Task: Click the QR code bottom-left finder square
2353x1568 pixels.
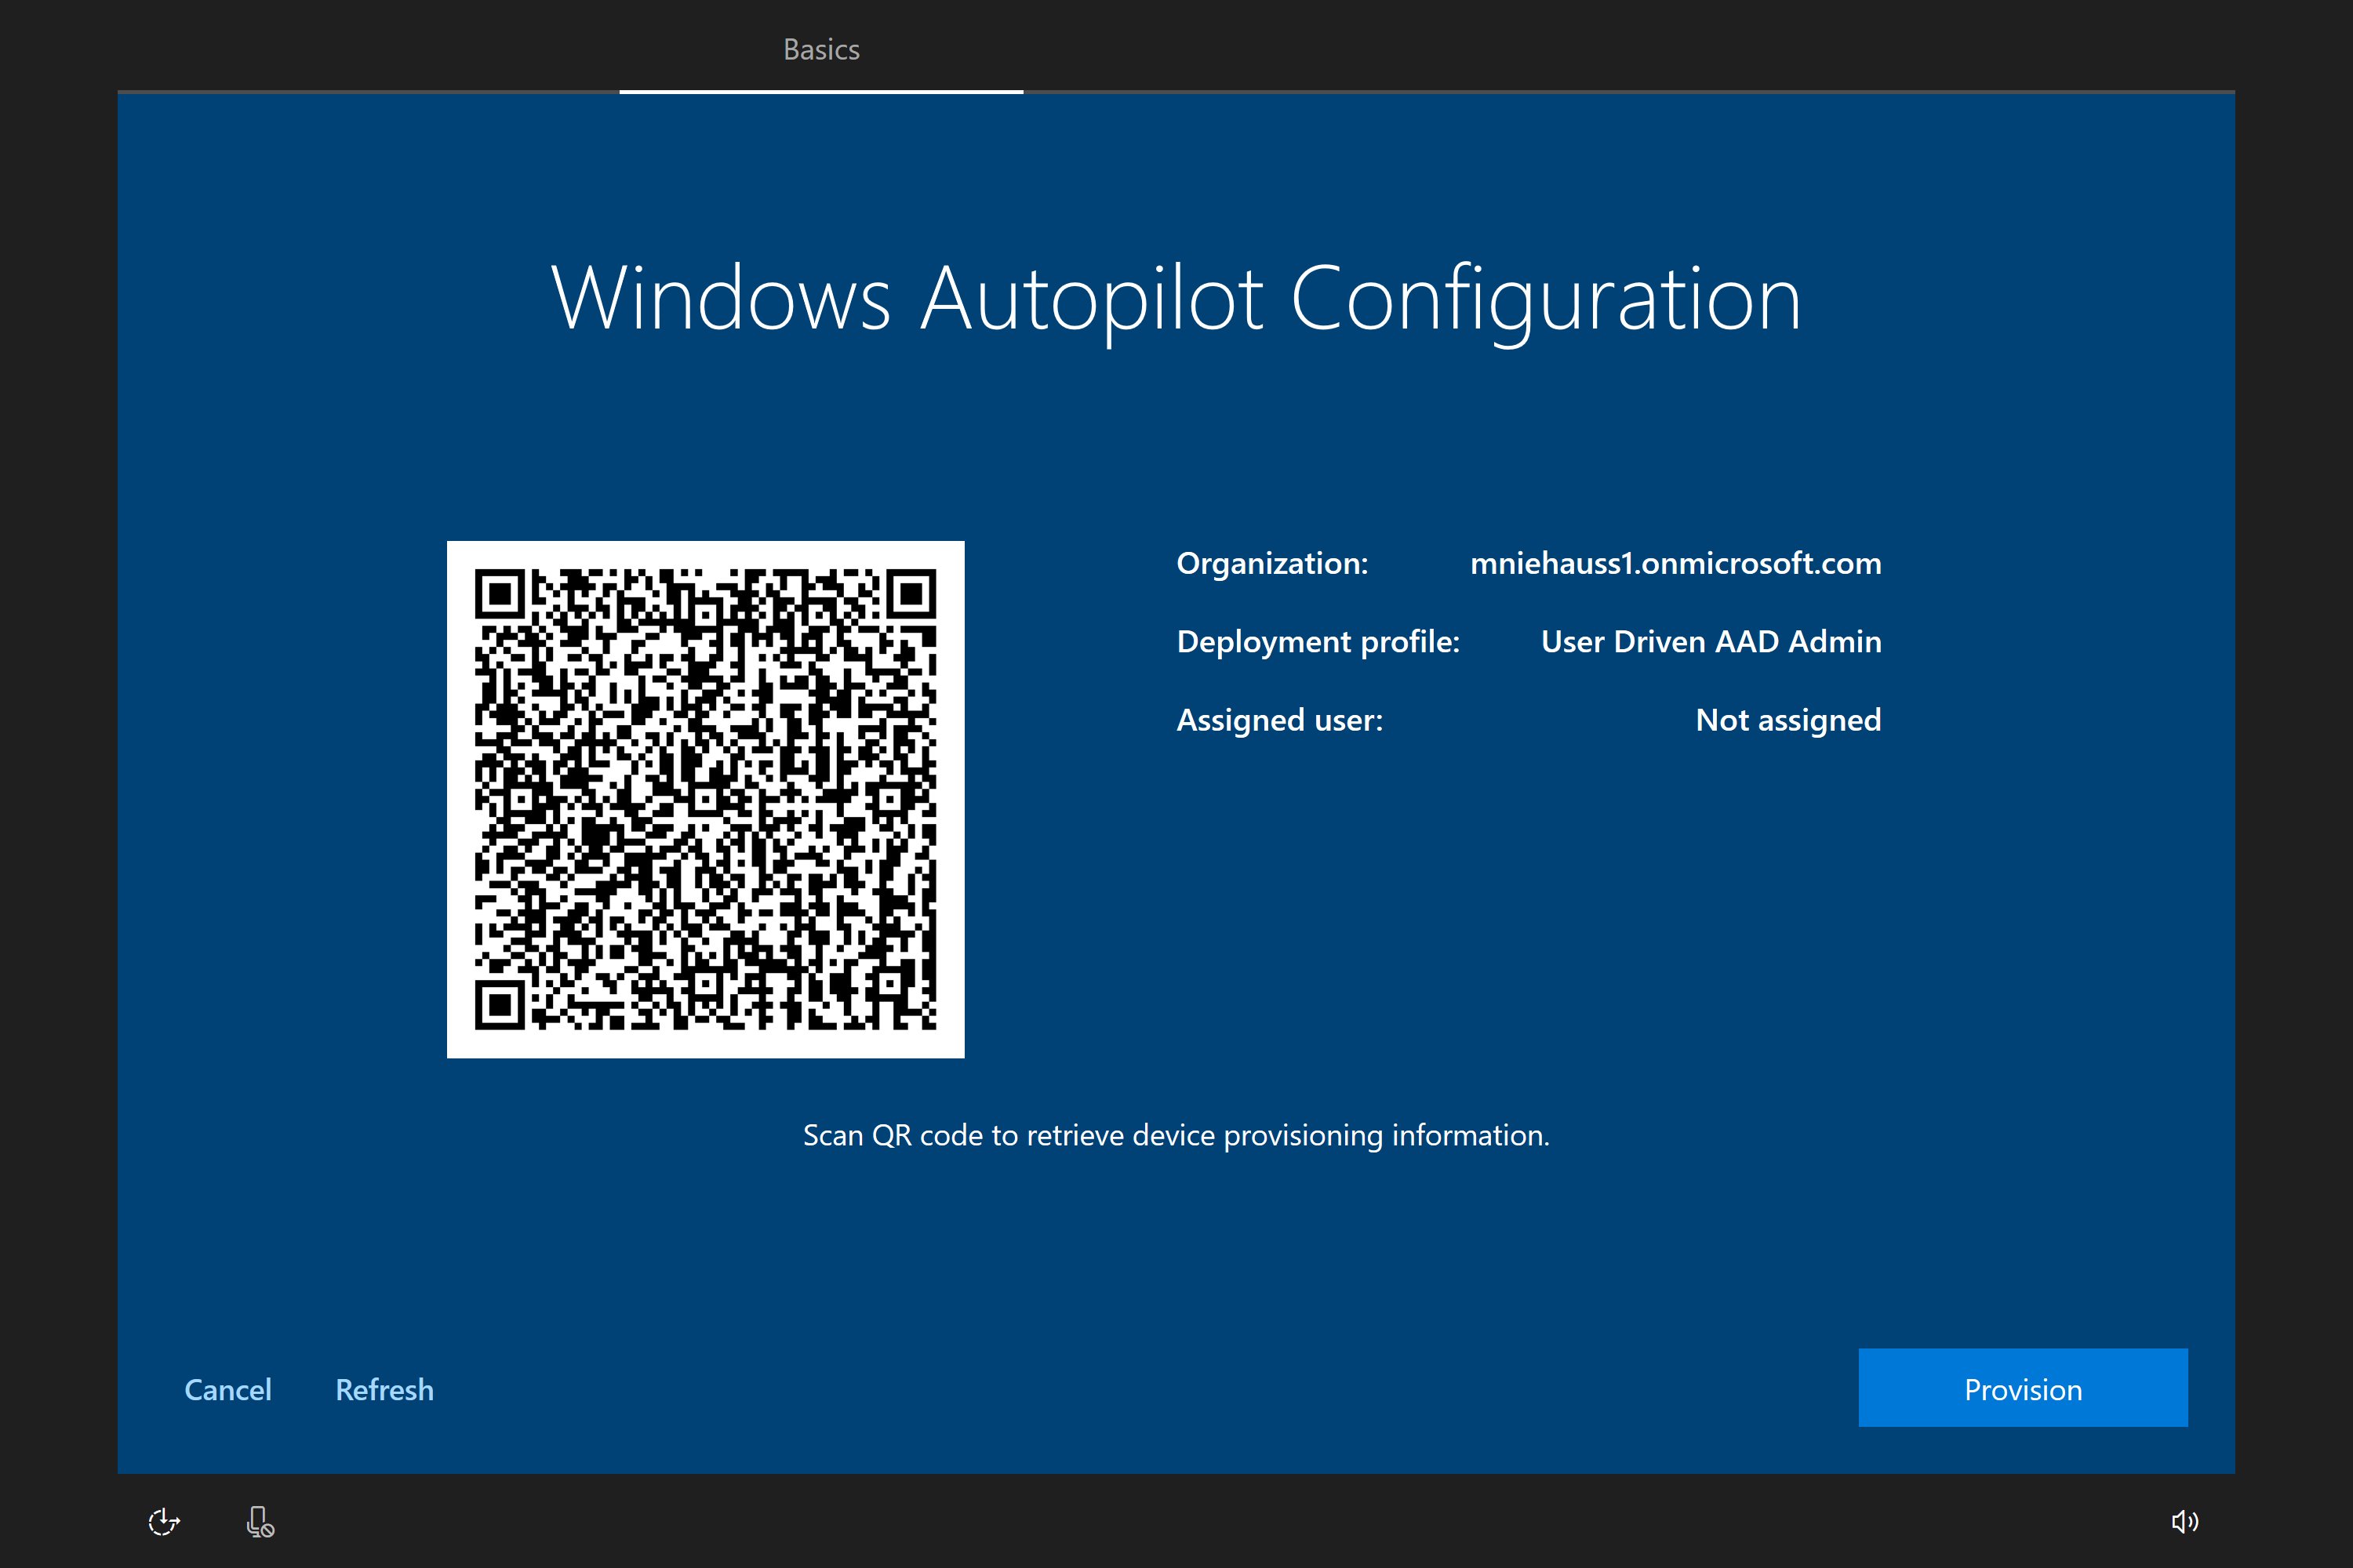Action: click(x=499, y=1005)
